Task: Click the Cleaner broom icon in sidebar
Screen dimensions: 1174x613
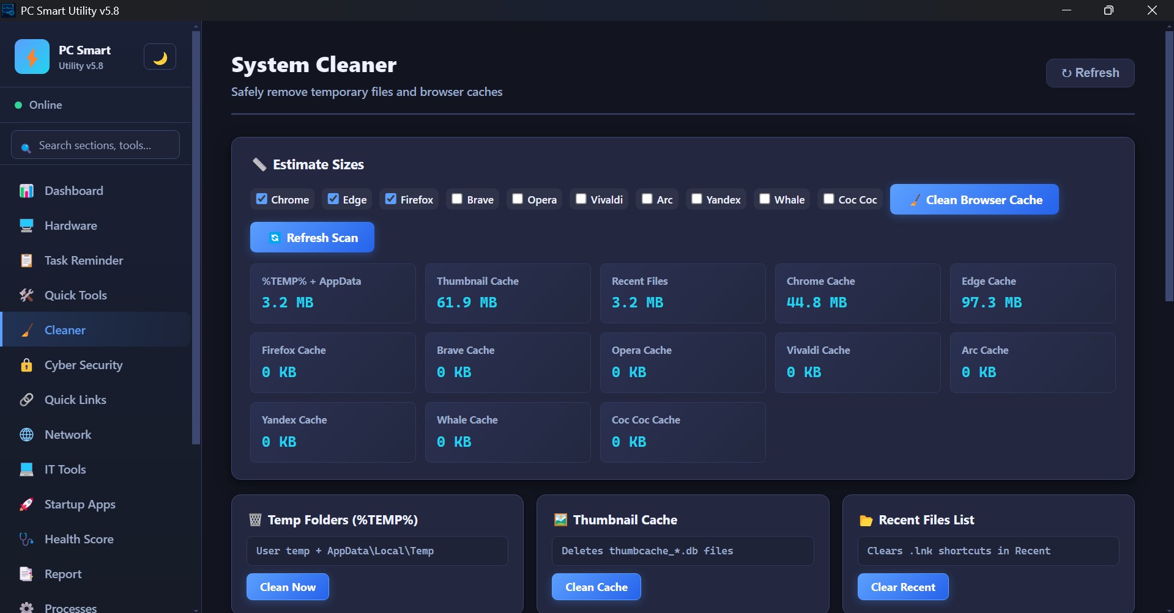Action: pyautogui.click(x=26, y=330)
